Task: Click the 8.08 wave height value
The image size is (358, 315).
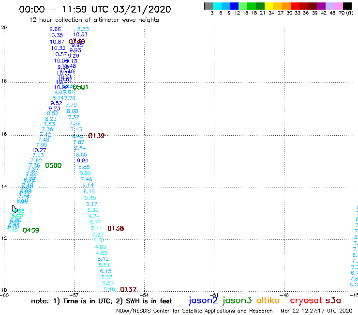Action: point(73,111)
